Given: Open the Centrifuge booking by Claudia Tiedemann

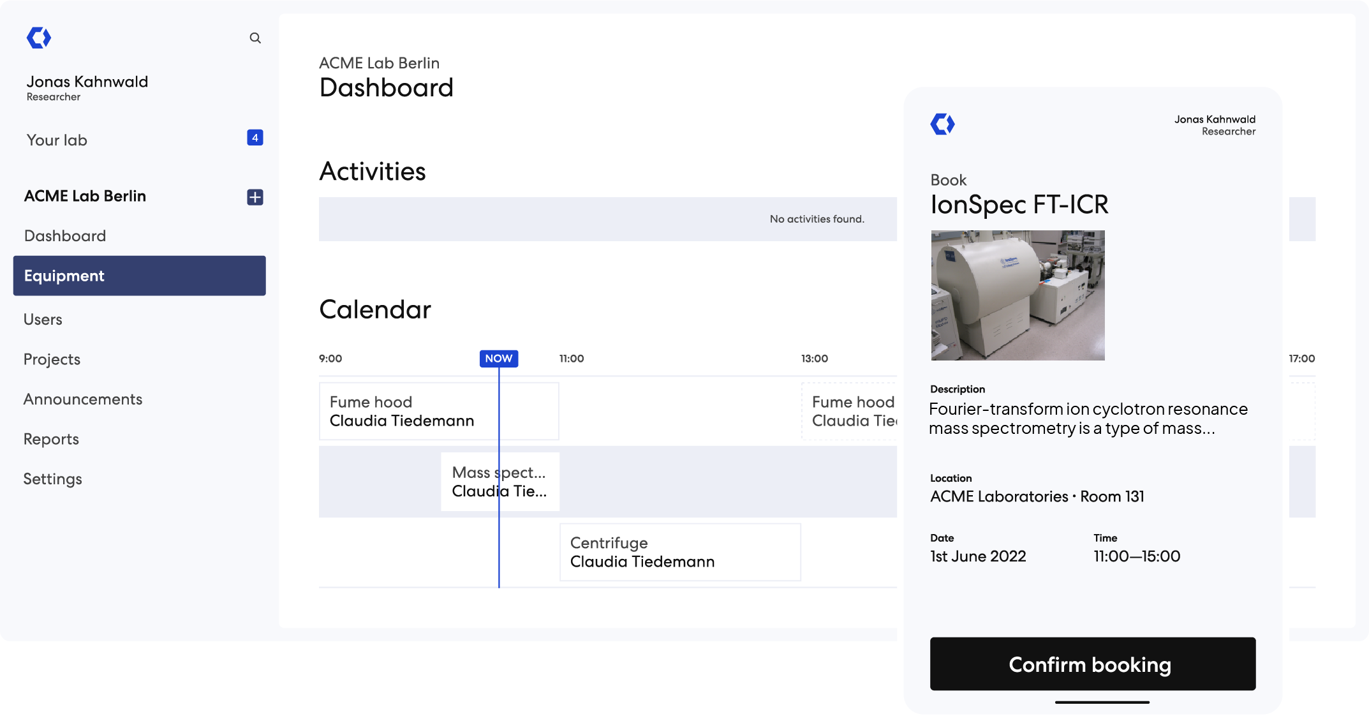Looking at the screenshot, I should [x=679, y=553].
